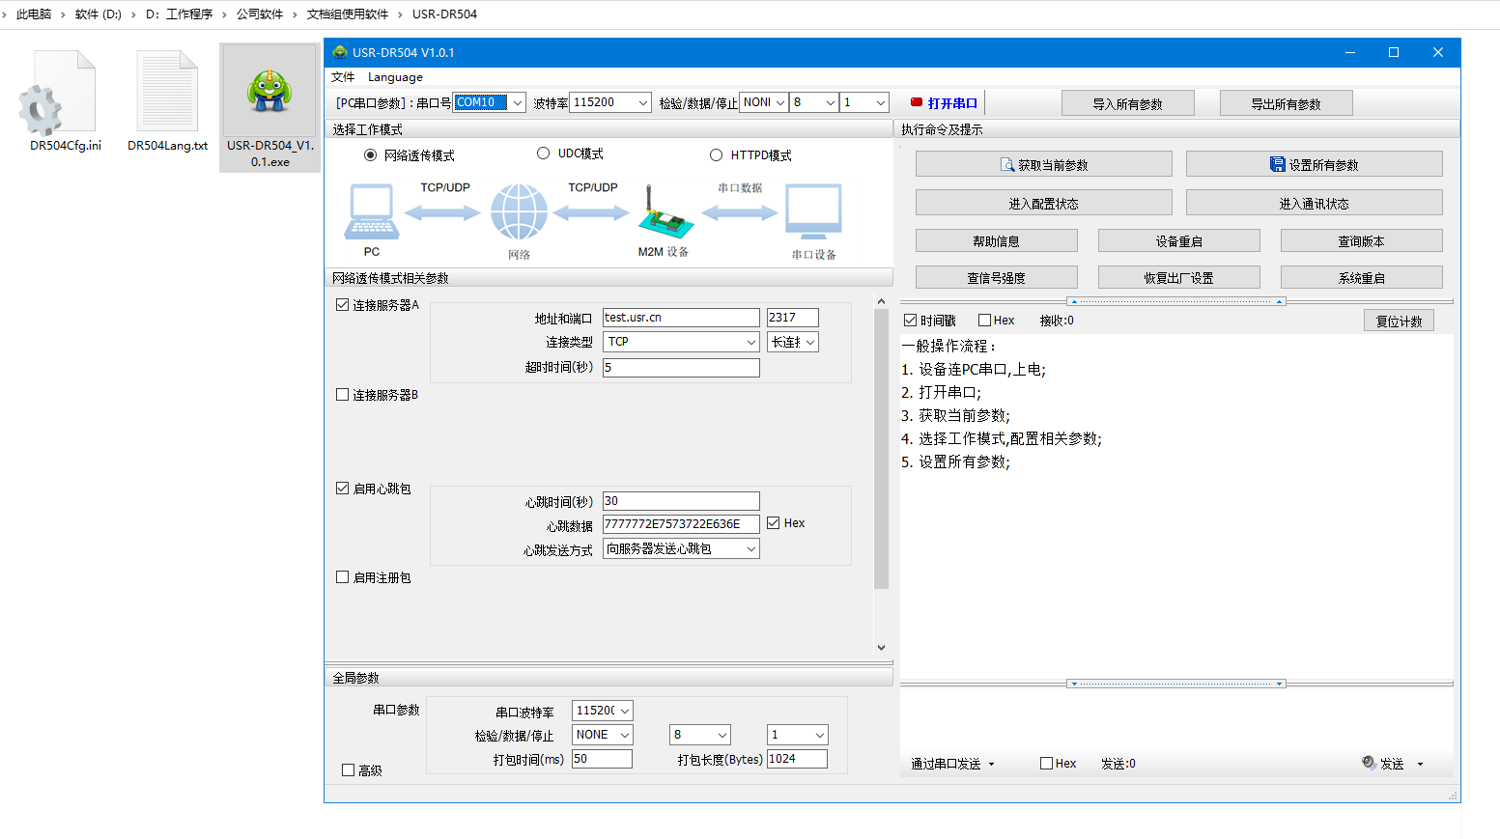Click the Get Current Parameters document icon
Screen dimensions: 1500x839
click(x=1007, y=165)
